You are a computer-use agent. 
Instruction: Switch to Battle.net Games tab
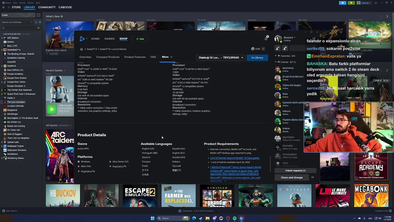click(109, 39)
